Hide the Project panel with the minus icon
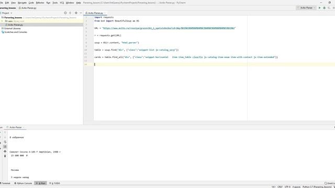The height and width of the screenshot is (188, 335). click(x=81, y=13)
